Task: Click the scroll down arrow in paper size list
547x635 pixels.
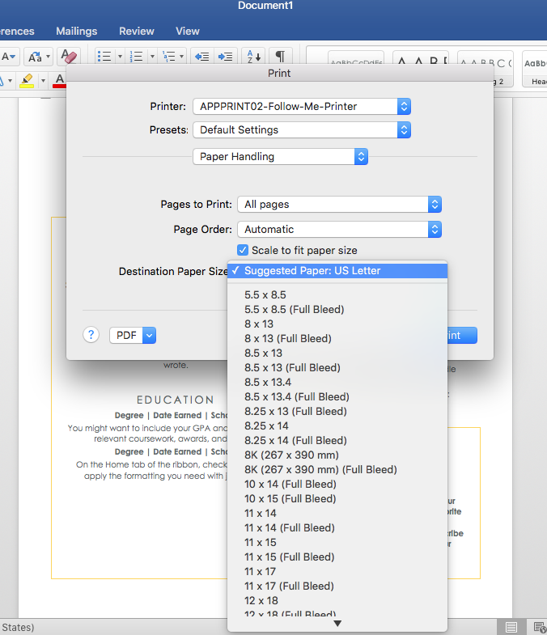Action: click(337, 624)
